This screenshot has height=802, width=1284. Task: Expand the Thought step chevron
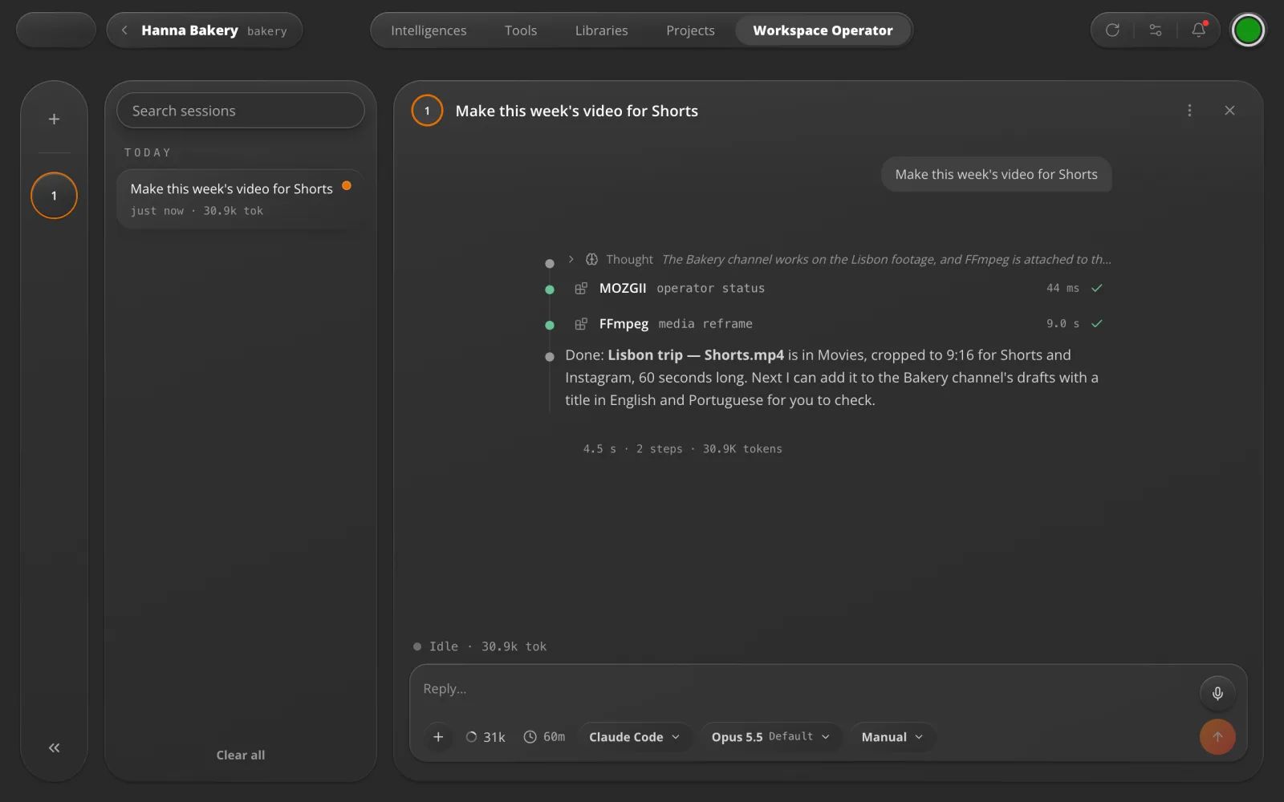coord(571,259)
